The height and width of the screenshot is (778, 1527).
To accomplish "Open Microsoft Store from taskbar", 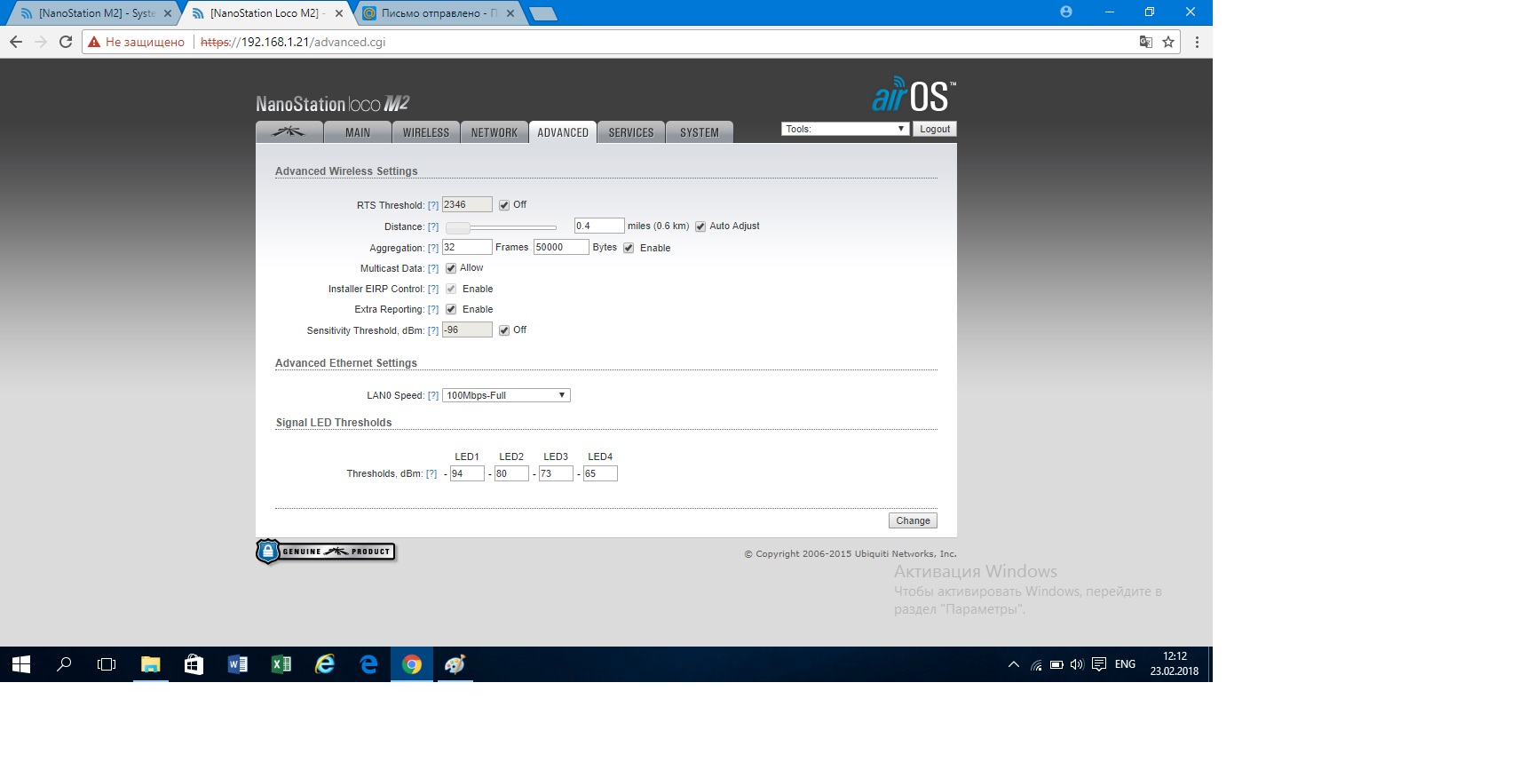I will 194,664.
